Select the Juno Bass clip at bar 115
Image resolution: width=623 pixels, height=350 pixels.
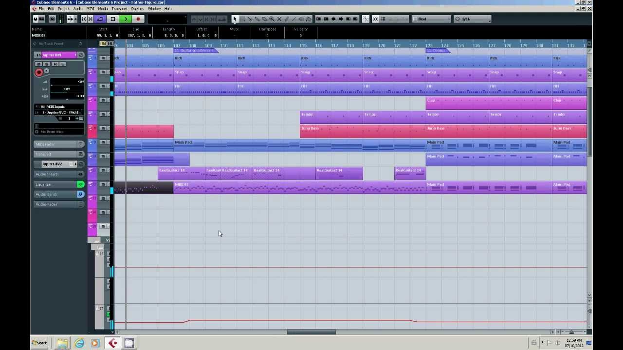click(363, 131)
